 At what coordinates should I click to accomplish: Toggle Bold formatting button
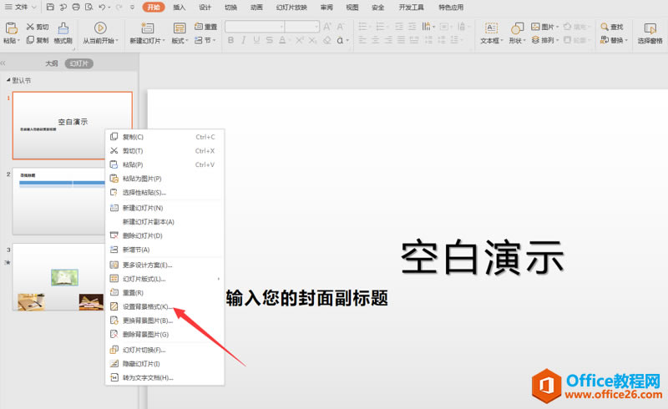point(230,40)
